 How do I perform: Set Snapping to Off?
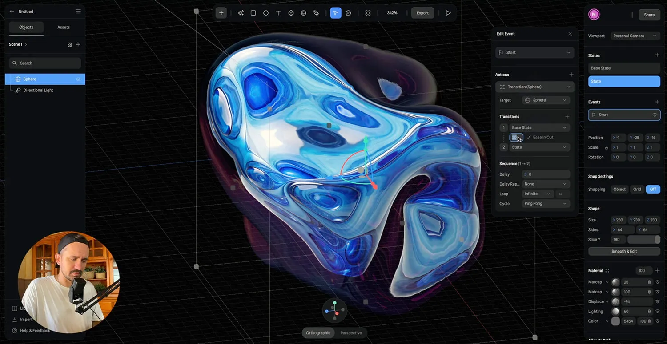click(653, 189)
